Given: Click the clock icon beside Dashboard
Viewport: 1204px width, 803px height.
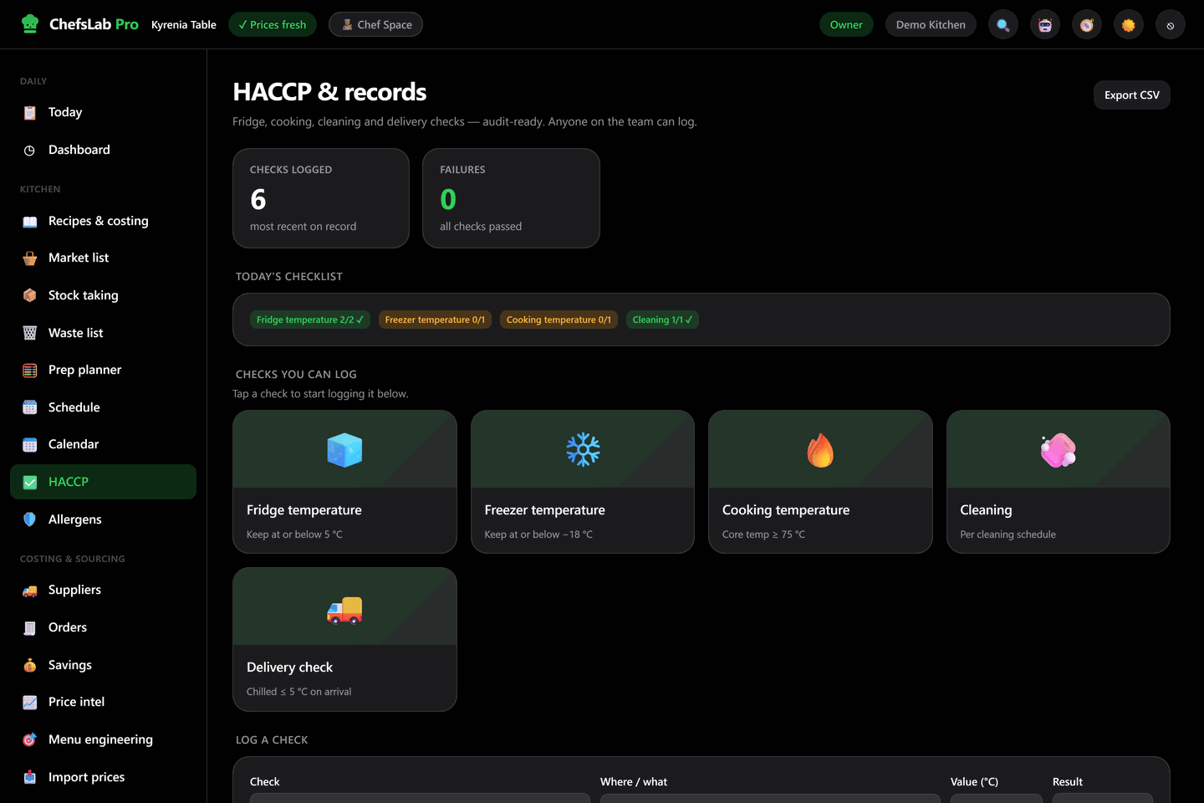Looking at the screenshot, I should pos(30,151).
